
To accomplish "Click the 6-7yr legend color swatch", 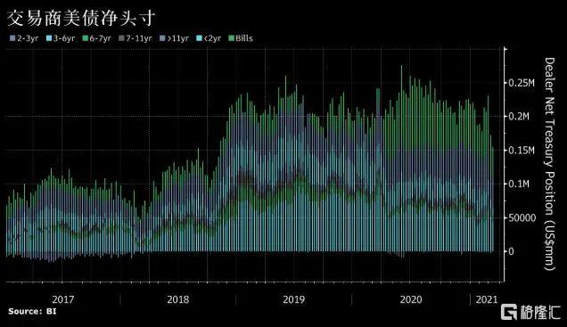I will (x=86, y=38).
